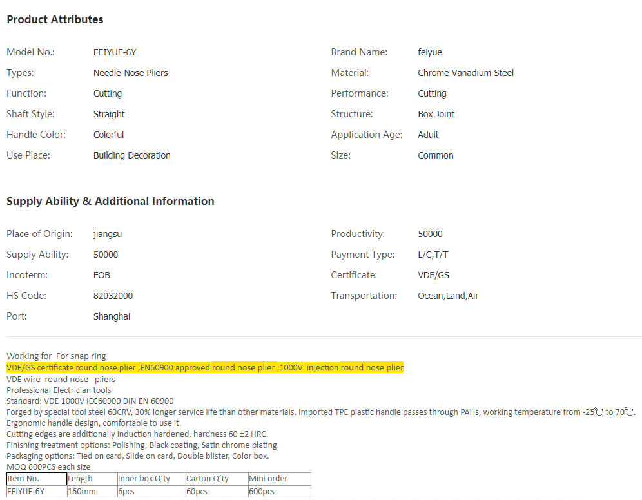This screenshot has width=642, height=500.
Task: Click the Building Decoration use place value
Action: coord(131,155)
